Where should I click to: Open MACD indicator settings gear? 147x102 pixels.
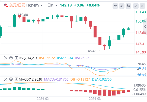pyautogui.click(x=11, y=79)
